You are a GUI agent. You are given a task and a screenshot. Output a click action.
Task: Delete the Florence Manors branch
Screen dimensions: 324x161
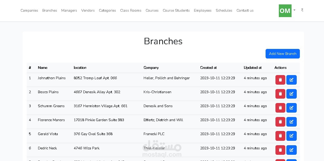[280, 122]
